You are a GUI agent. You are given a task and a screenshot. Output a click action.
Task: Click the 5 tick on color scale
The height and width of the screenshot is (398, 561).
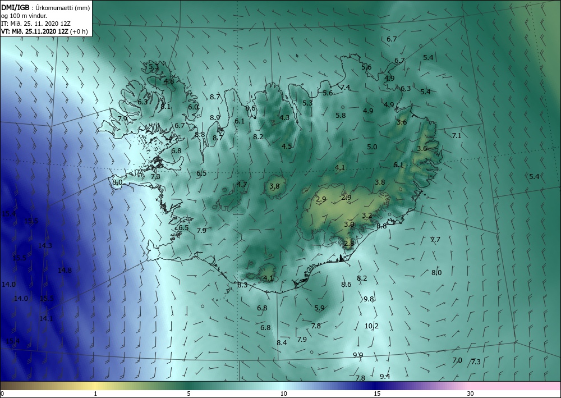188,394
